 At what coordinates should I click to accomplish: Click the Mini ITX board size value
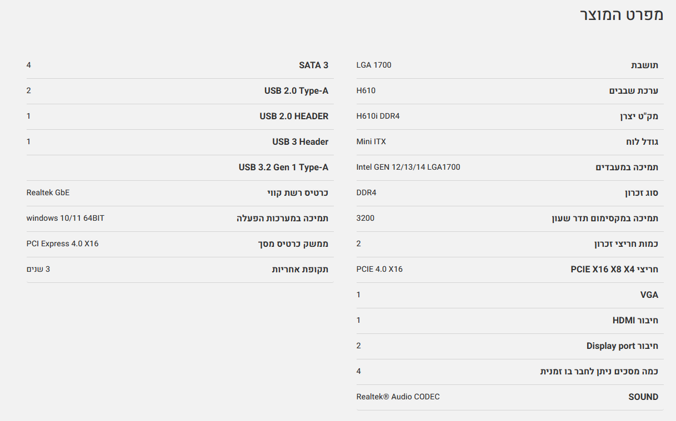coord(370,142)
